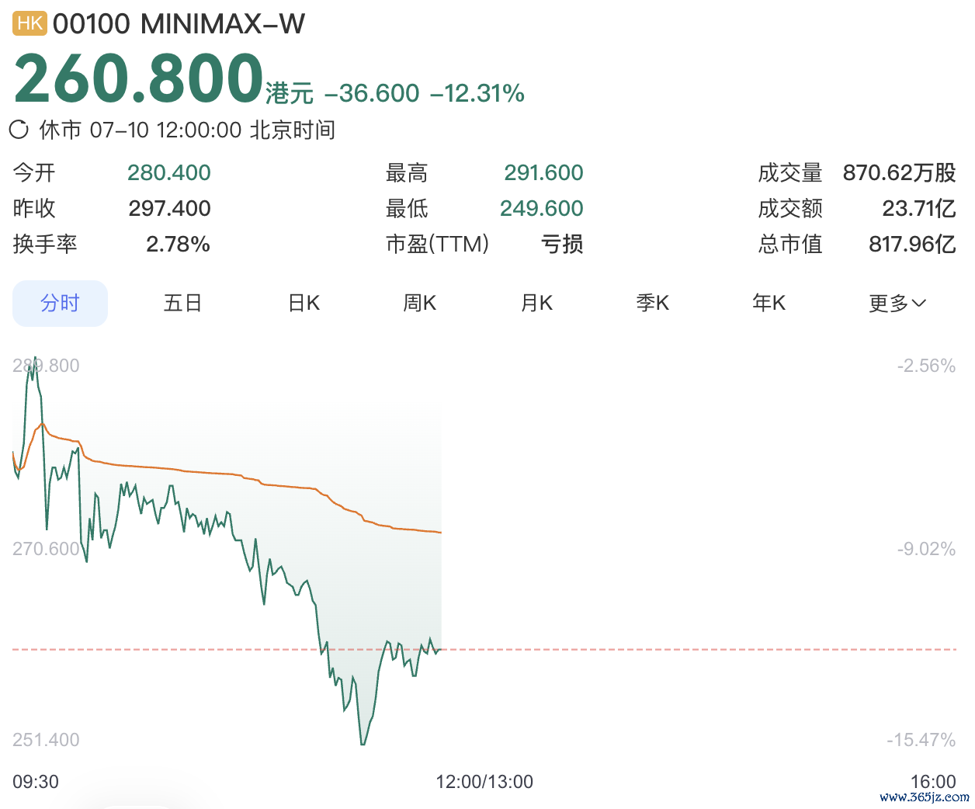
Task: Click the 12:00/13:00 time axis marker
Action: 484,782
